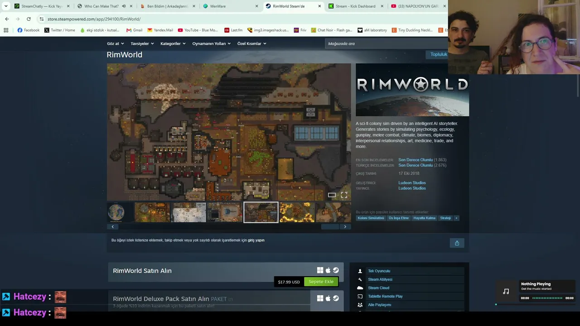
Task: Expand the Kategoriler store menu
Action: [x=173, y=43]
